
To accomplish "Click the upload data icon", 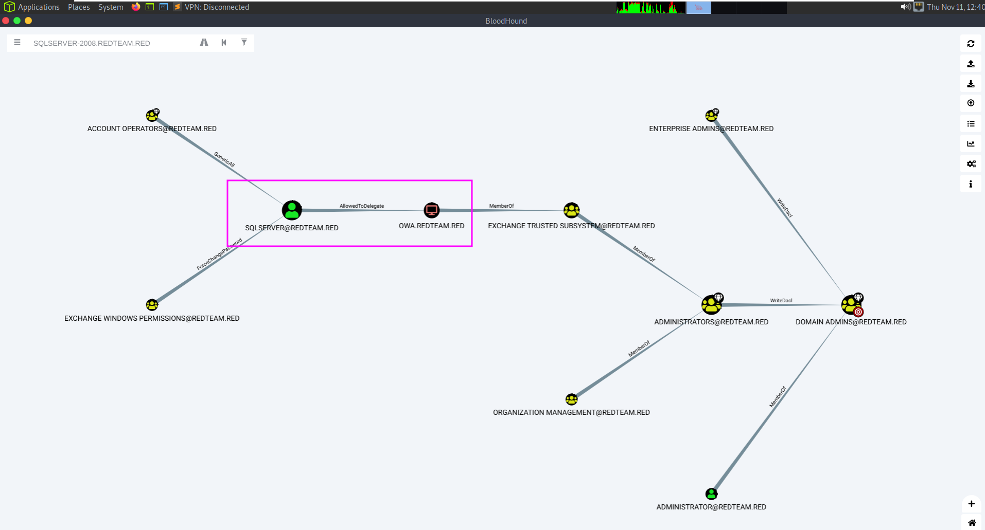I will click(971, 103).
